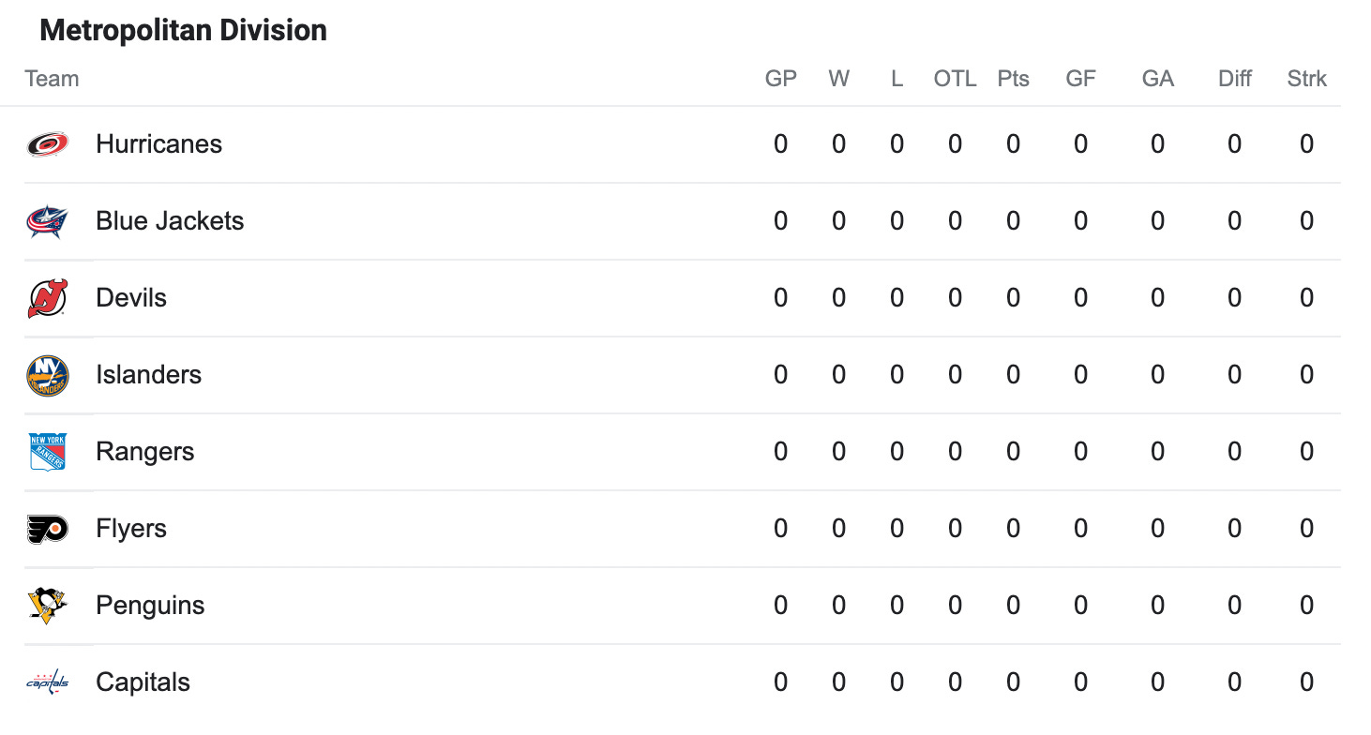Click the Blue Jackets team logo
The image size is (1371, 735).
(47, 221)
